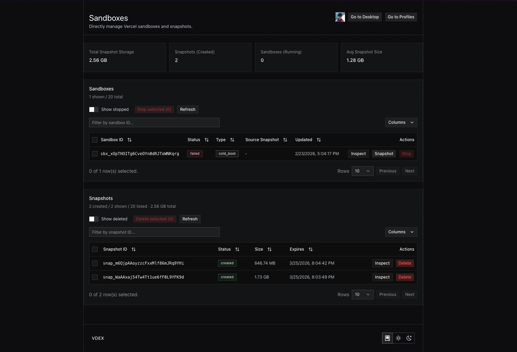Go to Desktop
The width and height of the screenshot is (517, 352).
[x=365, y=17]
